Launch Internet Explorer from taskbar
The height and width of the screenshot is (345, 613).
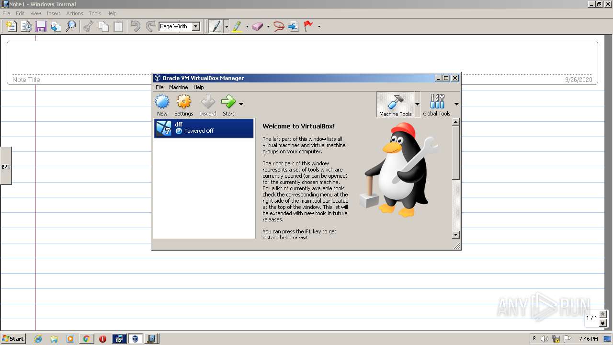pos(38,339)
